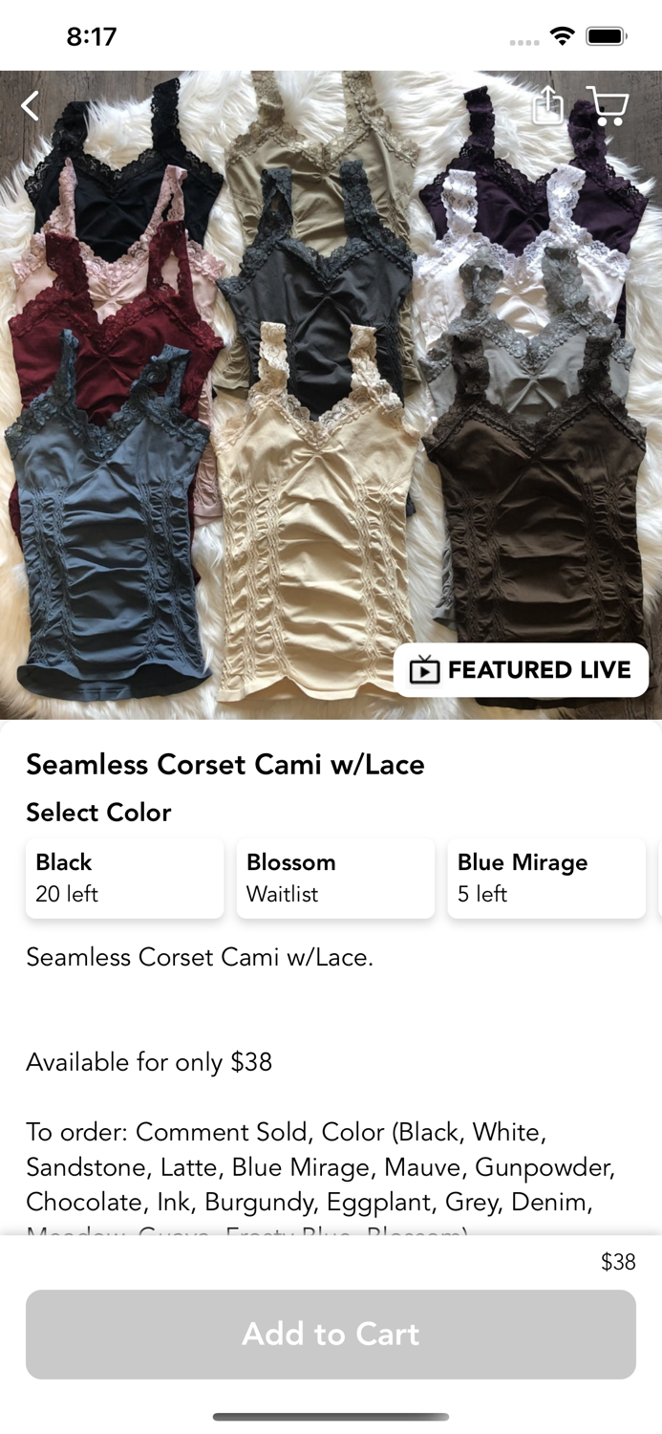The width and height of the screenshot is (662, 1434).
Task: Open the shopping cart icon
Action: tap(608, 105)
